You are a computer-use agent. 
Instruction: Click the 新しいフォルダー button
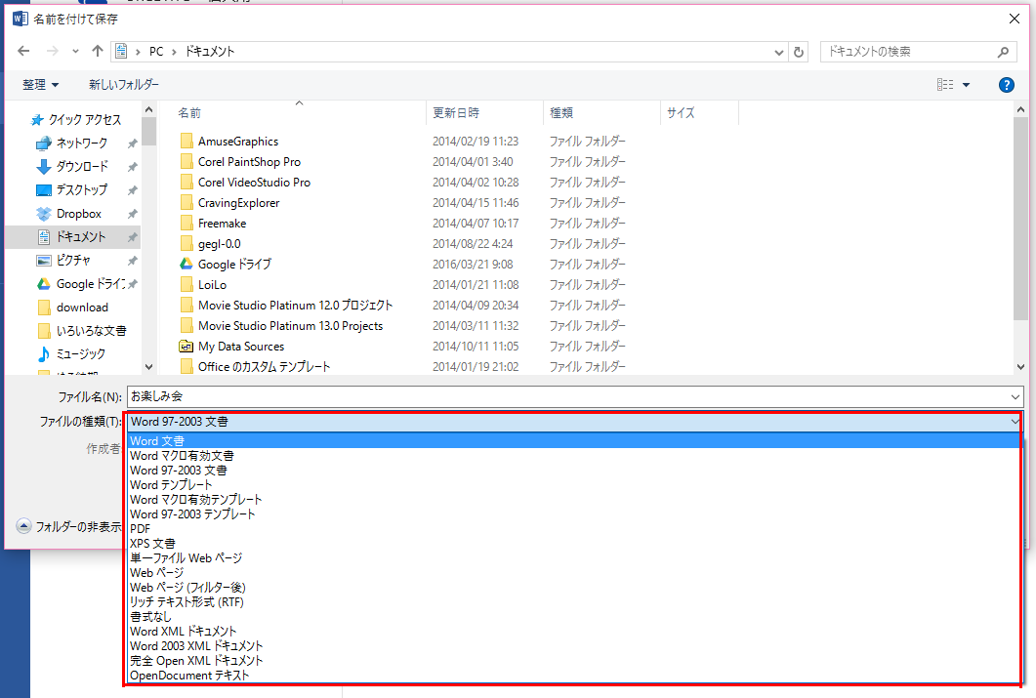pyautogui.click(x=124, y=85)
